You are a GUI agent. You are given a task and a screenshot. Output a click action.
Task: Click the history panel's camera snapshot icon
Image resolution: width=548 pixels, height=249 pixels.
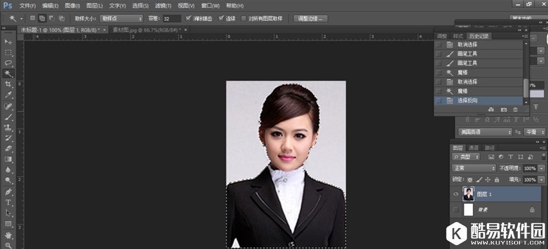[x=503, y=110]
